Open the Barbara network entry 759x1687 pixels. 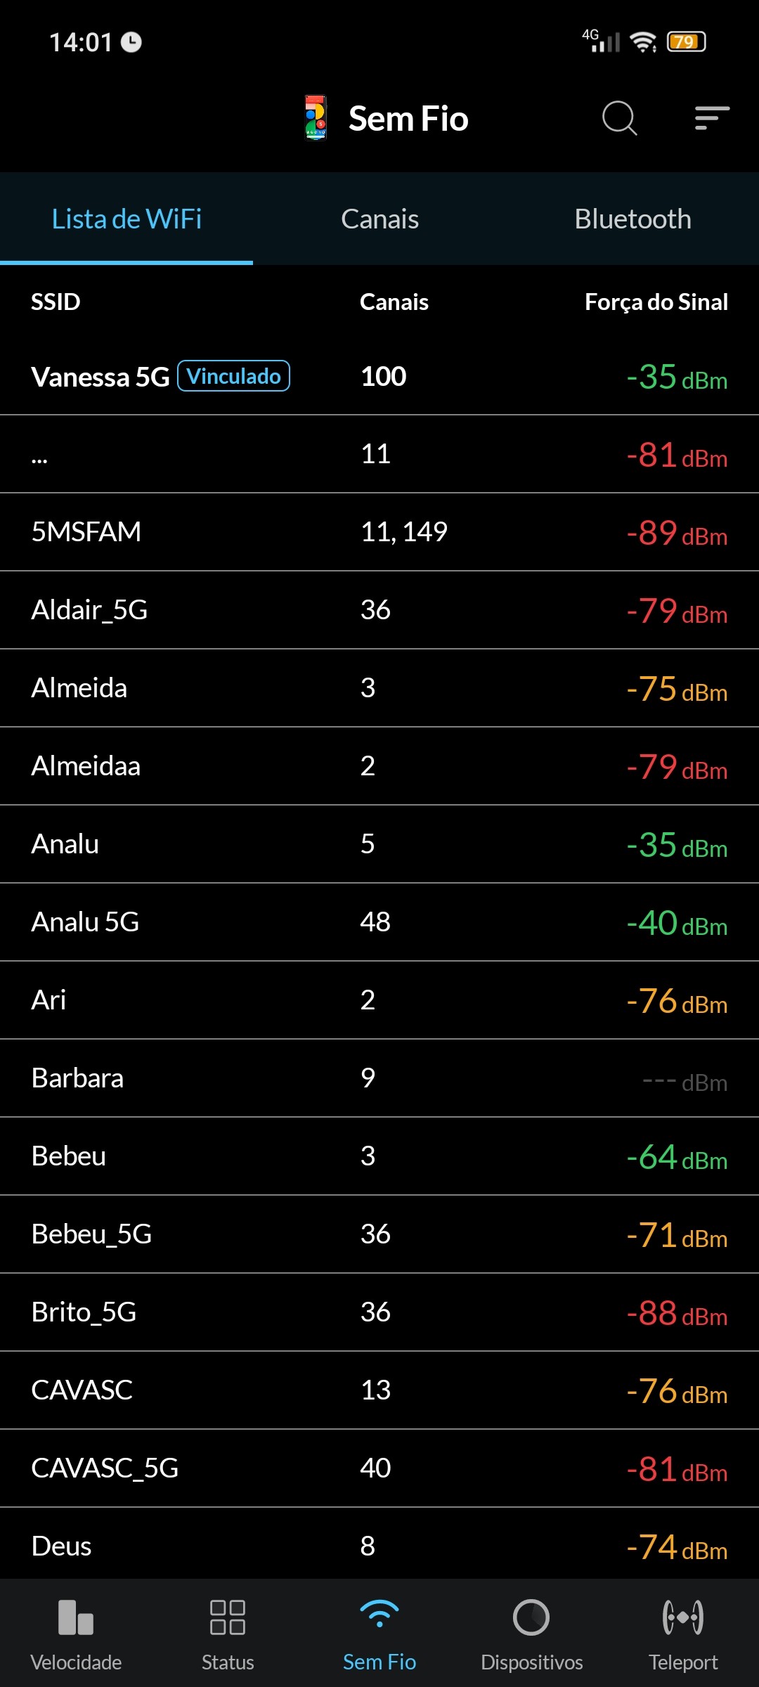(379, 1078)
